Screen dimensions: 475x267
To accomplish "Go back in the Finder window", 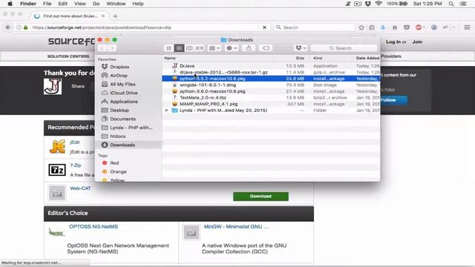I will (102, 48).
